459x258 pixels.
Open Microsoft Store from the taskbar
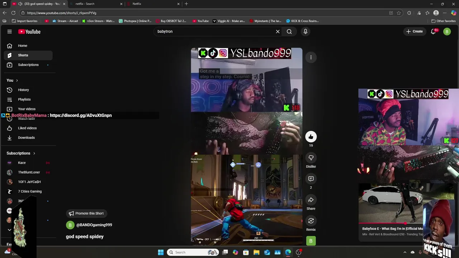[x=246, y=252]
